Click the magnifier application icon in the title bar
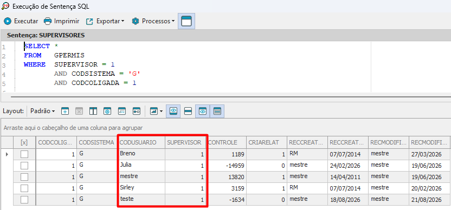The width and height of the screenshot is (451, 210). (x=5, y=6)
